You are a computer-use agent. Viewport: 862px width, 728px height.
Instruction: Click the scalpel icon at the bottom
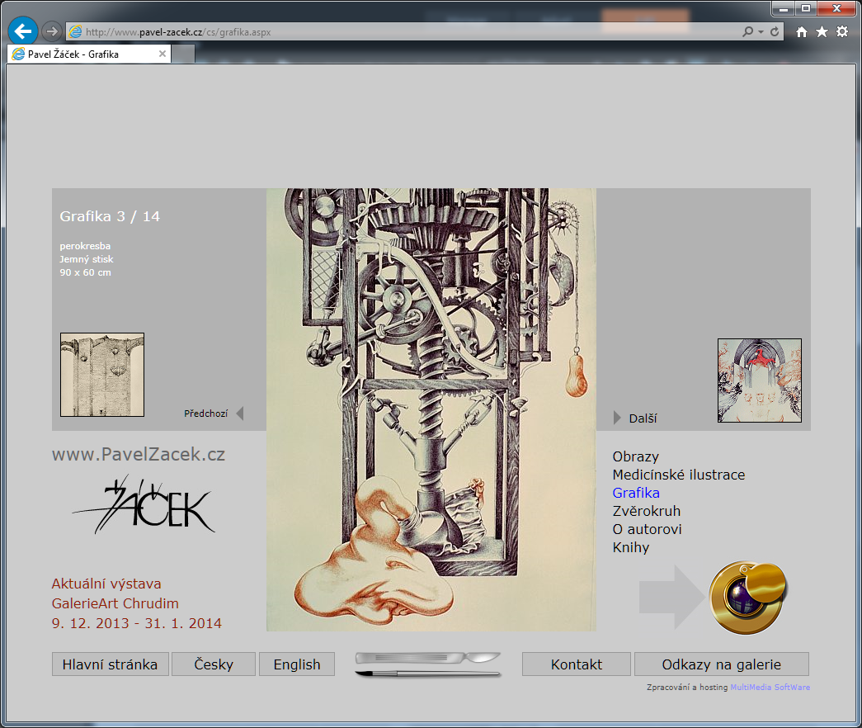pos(428,658)
